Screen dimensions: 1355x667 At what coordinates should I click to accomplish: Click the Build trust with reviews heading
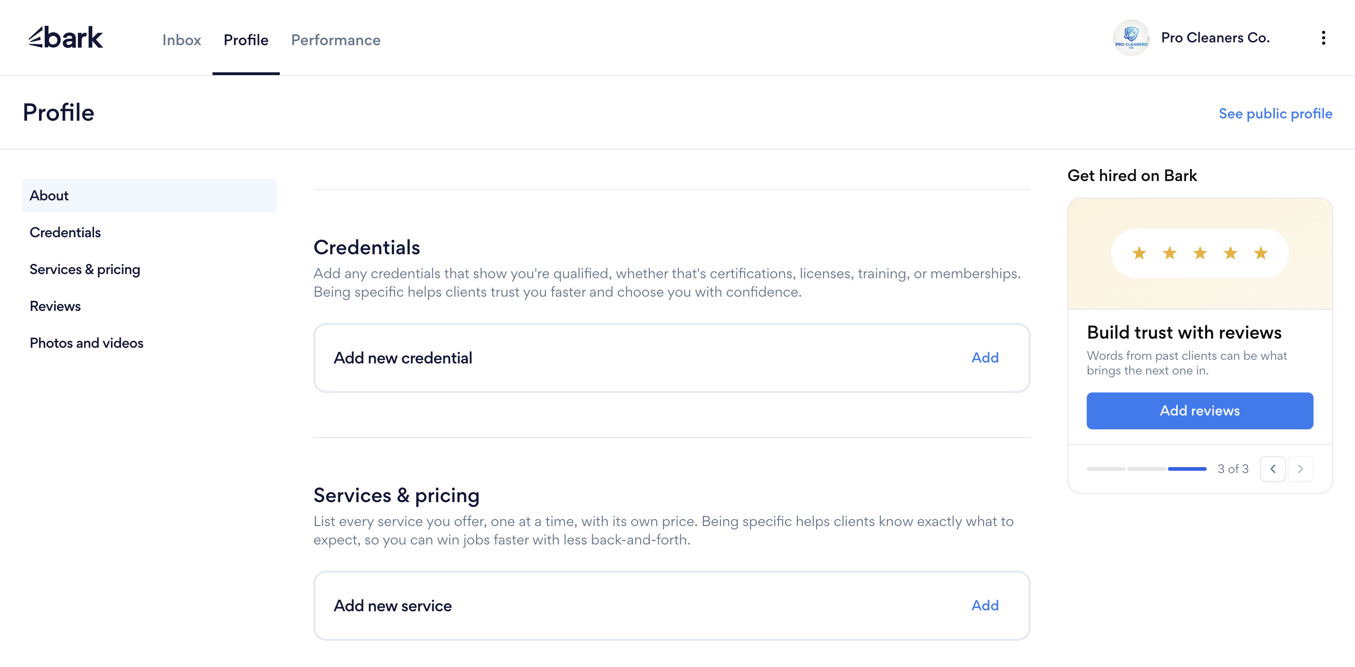click(1184, 333)
